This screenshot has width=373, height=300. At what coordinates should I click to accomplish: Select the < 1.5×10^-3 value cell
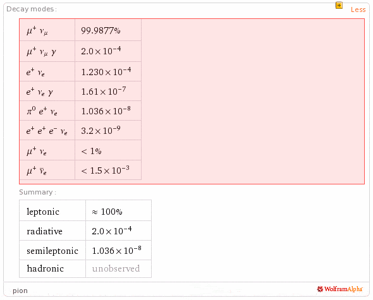point(108,170)
